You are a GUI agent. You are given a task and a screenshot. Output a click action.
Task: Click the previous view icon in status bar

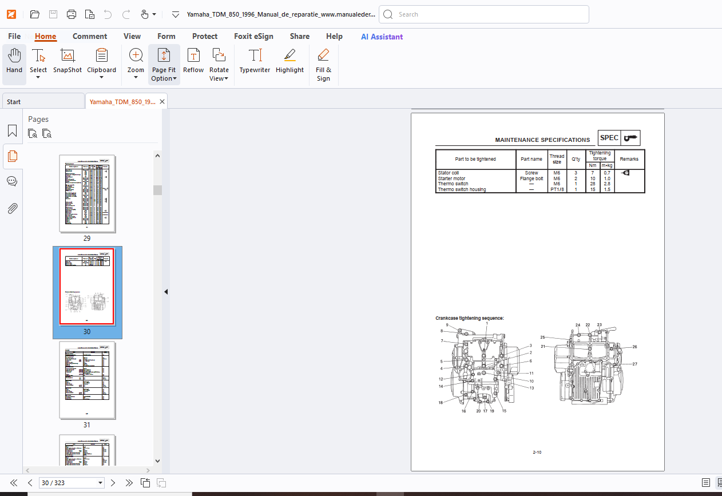tap(145, 483)
